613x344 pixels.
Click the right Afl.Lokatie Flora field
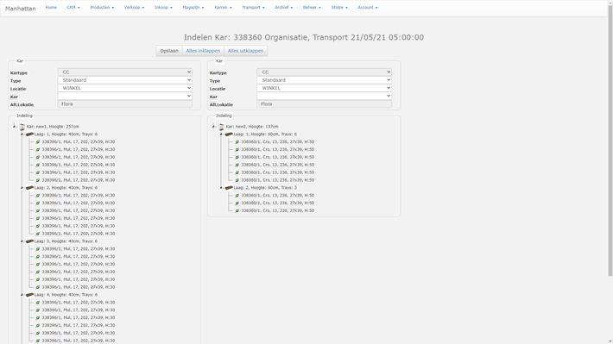324,103
